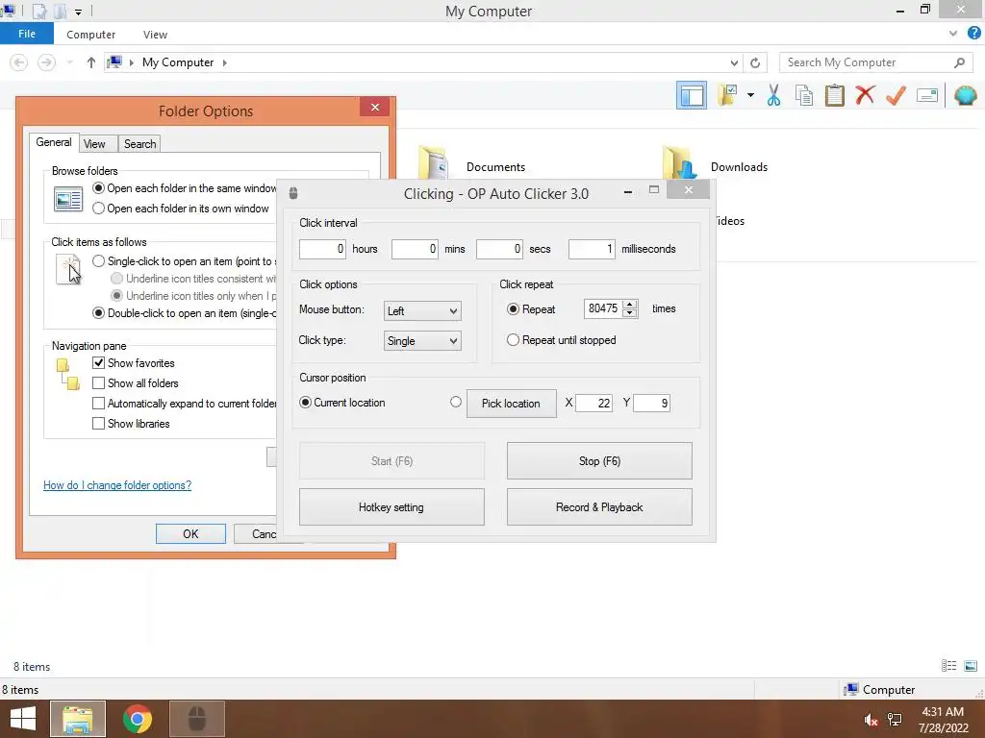This screenshot has width=985, height=738.
Task: Click the clipboard Paste icon
Action: (834, 95)
